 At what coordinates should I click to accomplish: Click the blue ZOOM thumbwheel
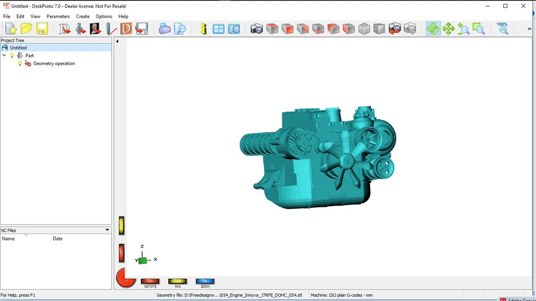205,281
